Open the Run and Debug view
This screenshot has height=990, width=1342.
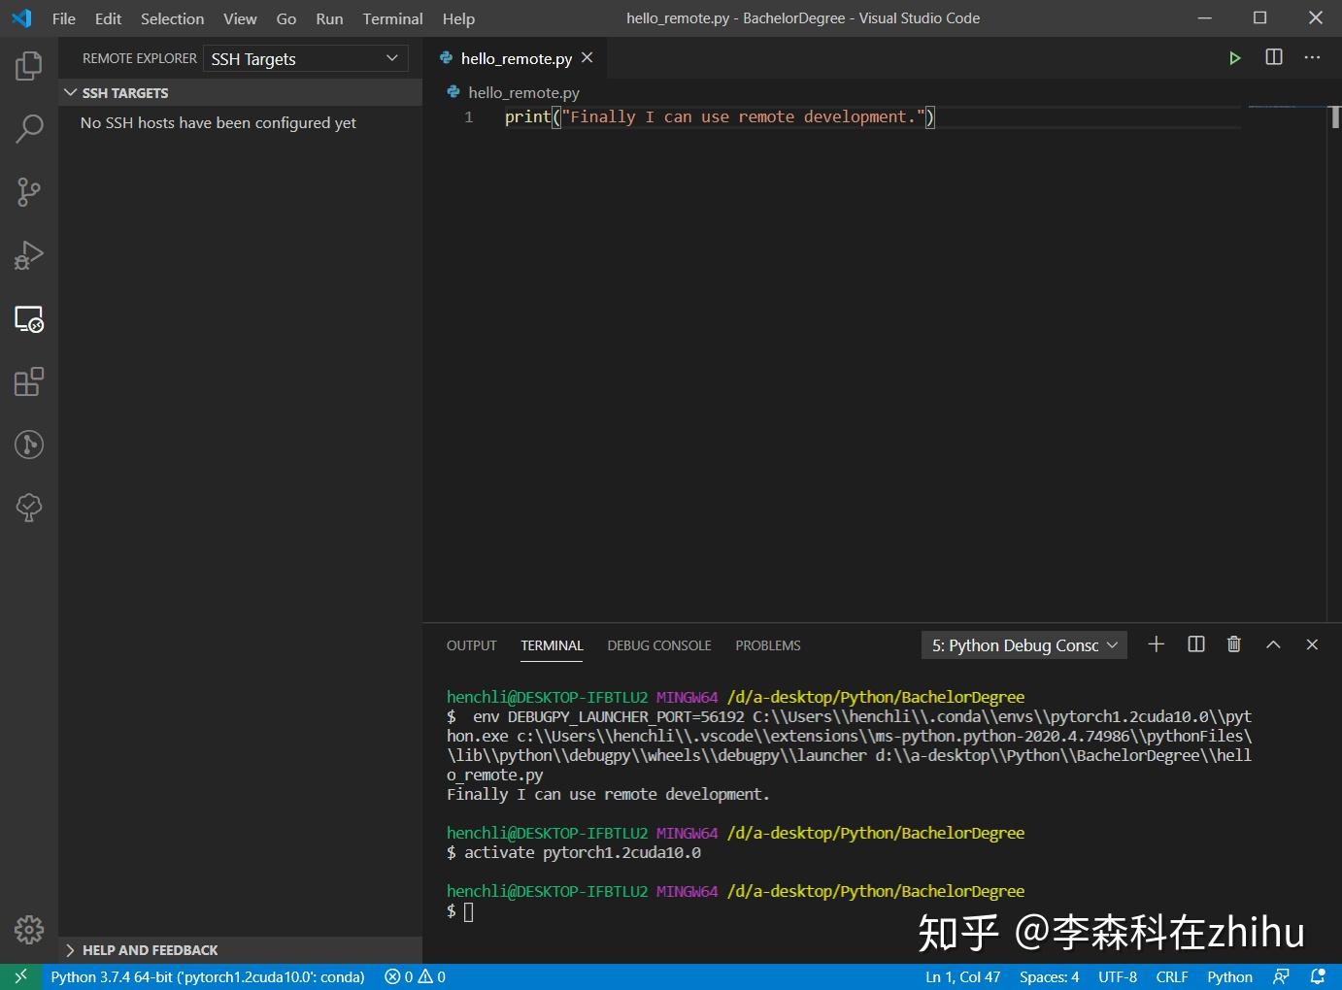click(28, 254)
